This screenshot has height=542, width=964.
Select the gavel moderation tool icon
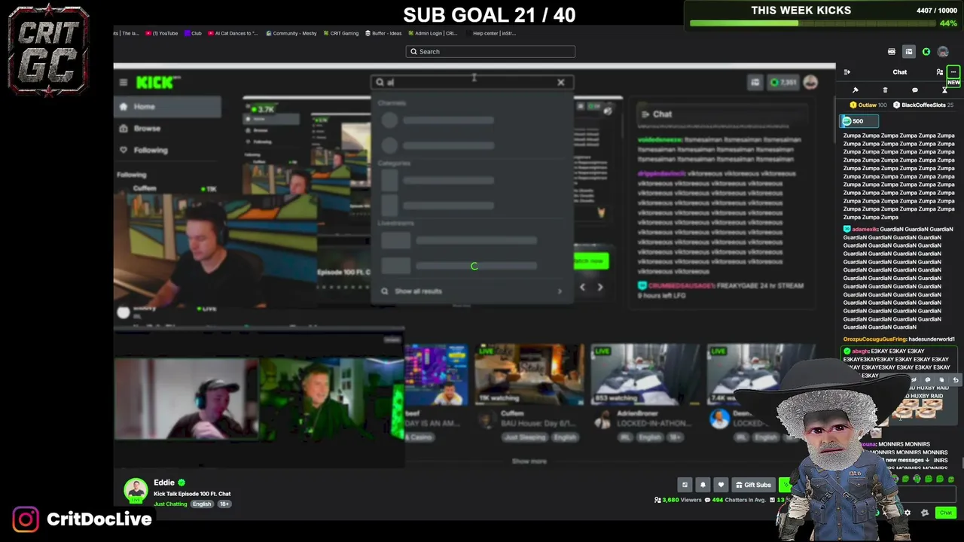pyautogui.click(x=856, y=90)
